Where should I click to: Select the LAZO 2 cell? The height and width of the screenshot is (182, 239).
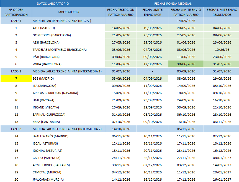coord(16,71)
